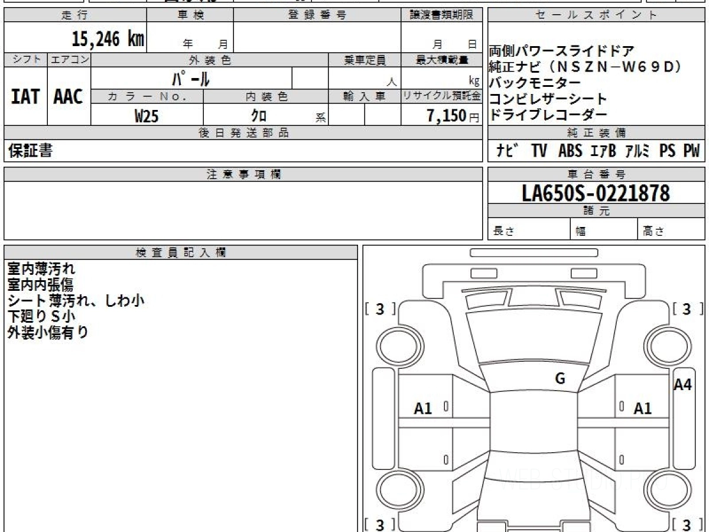This screenshot has width=709, height=532.
Task: Click the 後日発送部品 header
Action: tap(243, 133)
